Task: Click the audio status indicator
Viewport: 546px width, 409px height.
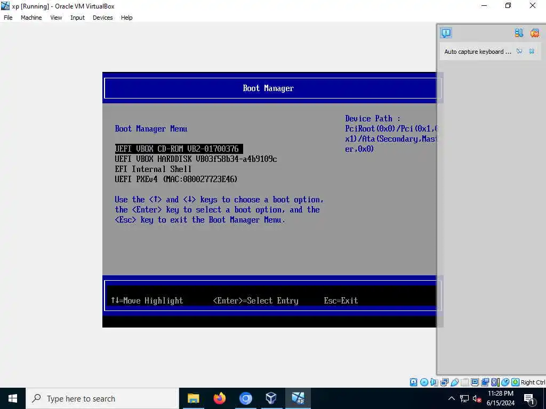Action: (433, 382)
